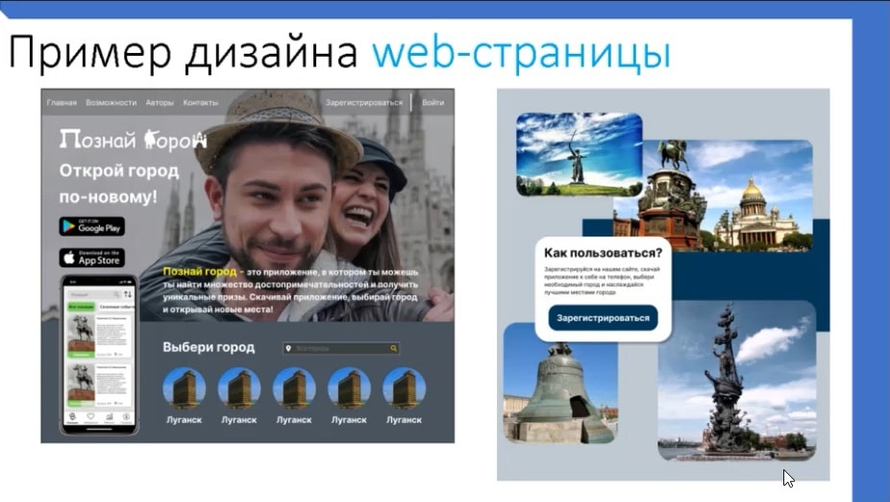890x502 pixels.
Task: Click the magnifier icon in city search
Action: [x=393, y=349]
